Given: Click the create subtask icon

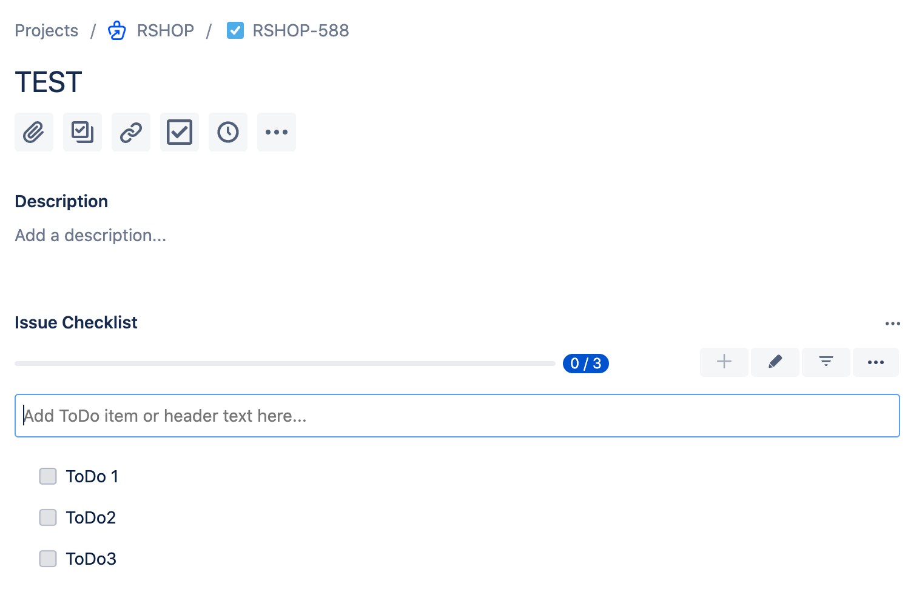Looking at the screenshot, I should [x=82, y=132].
